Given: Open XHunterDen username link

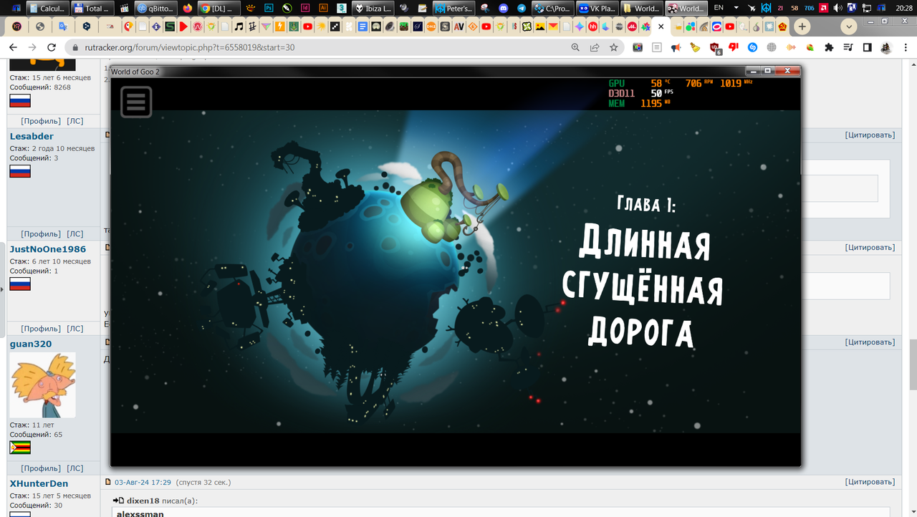Looking at the screenshot, I should 39,483.
